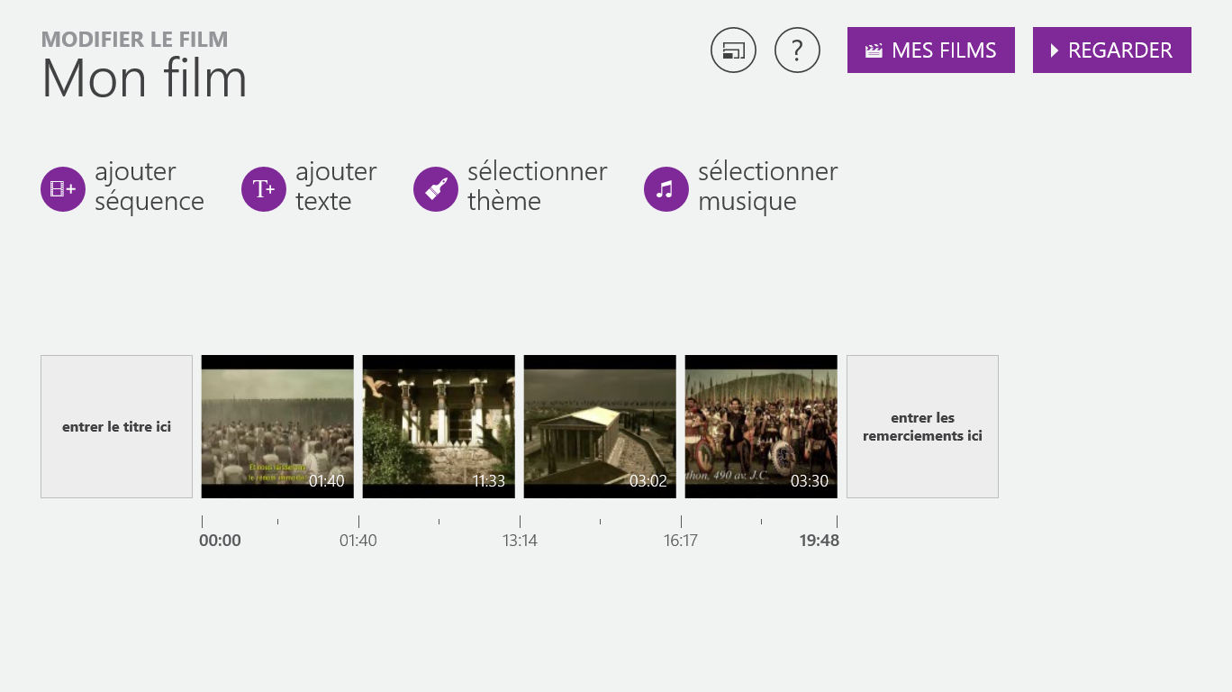The image size is (1232, 692).
Task: Start playback with REGARDER button
Action: click(1112, 50)
